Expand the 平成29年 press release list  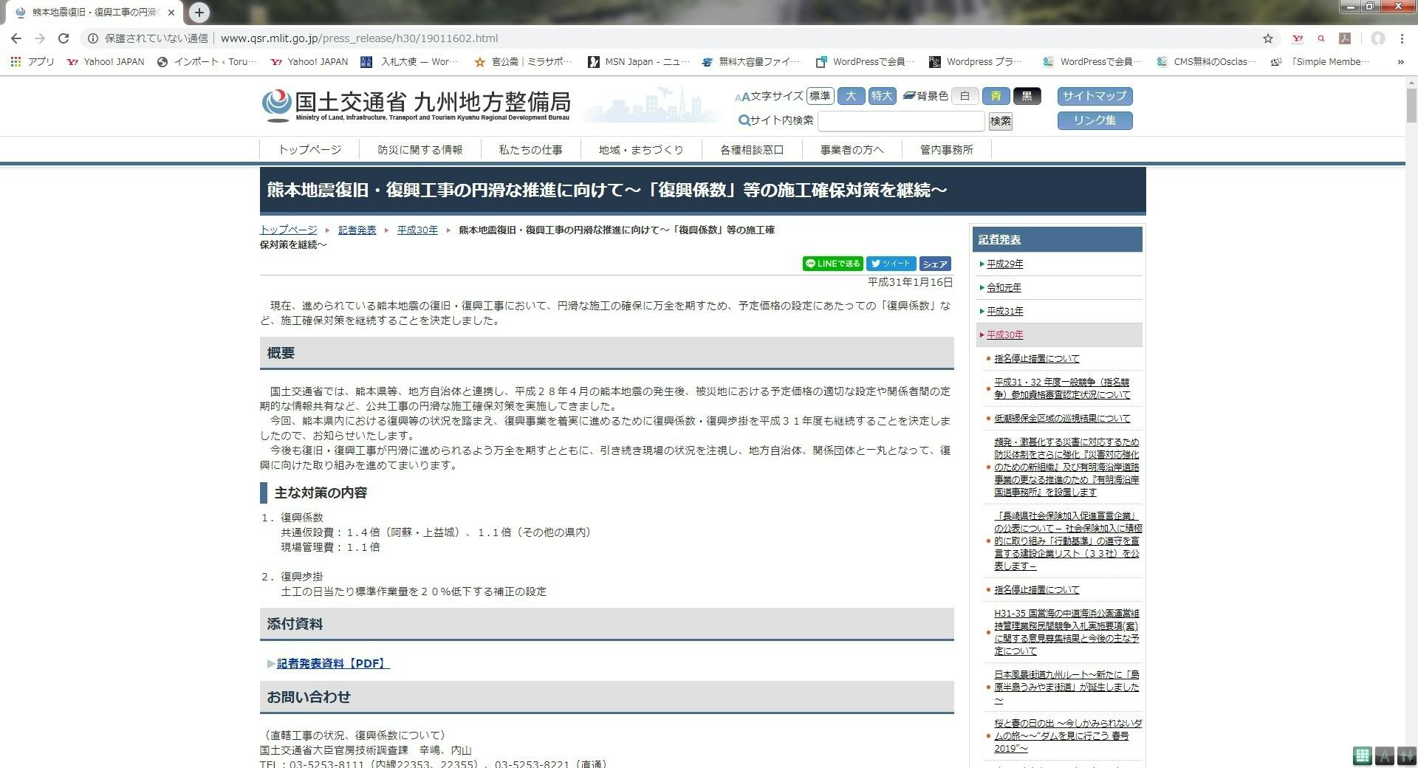tap(1004, 264)
